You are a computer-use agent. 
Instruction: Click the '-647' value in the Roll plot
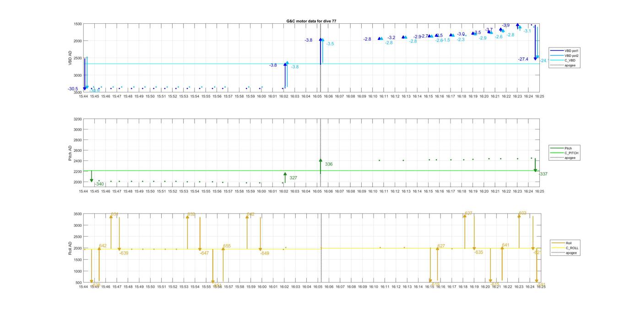204,253
